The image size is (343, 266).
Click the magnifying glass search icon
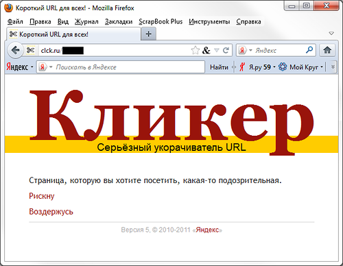(309, 50)
